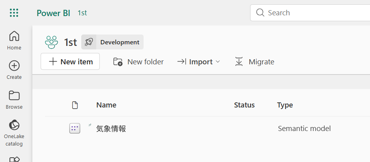The height and width of the screenshot is (162, 370).
Task: Create a New folder
Action: [138, 62]
